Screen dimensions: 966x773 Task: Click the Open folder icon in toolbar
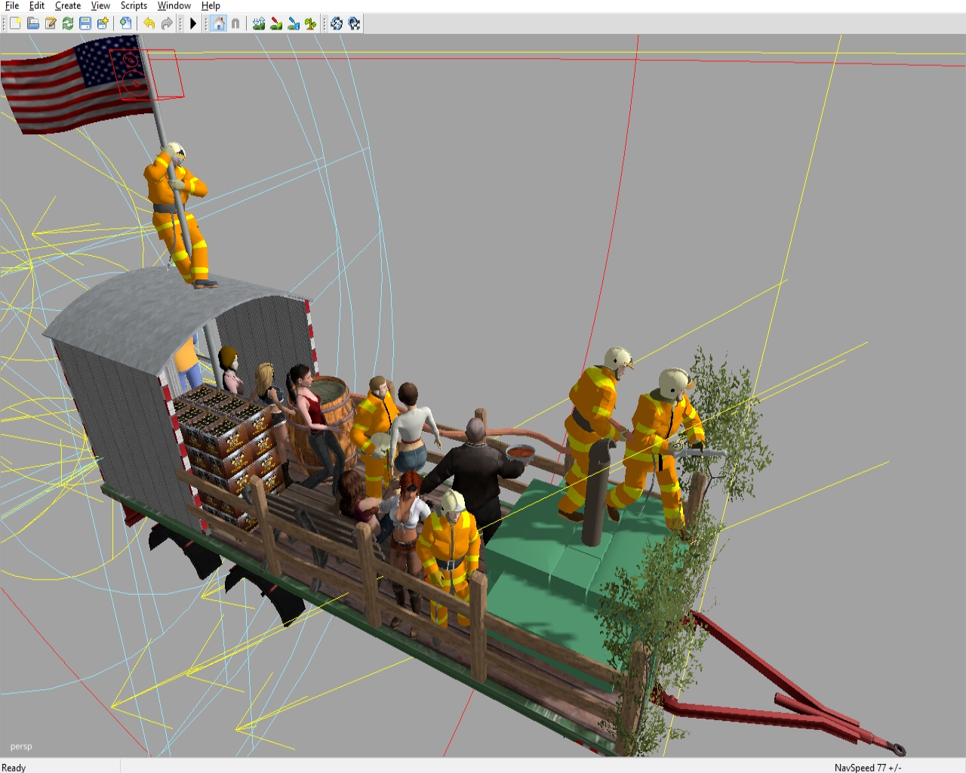33,23
